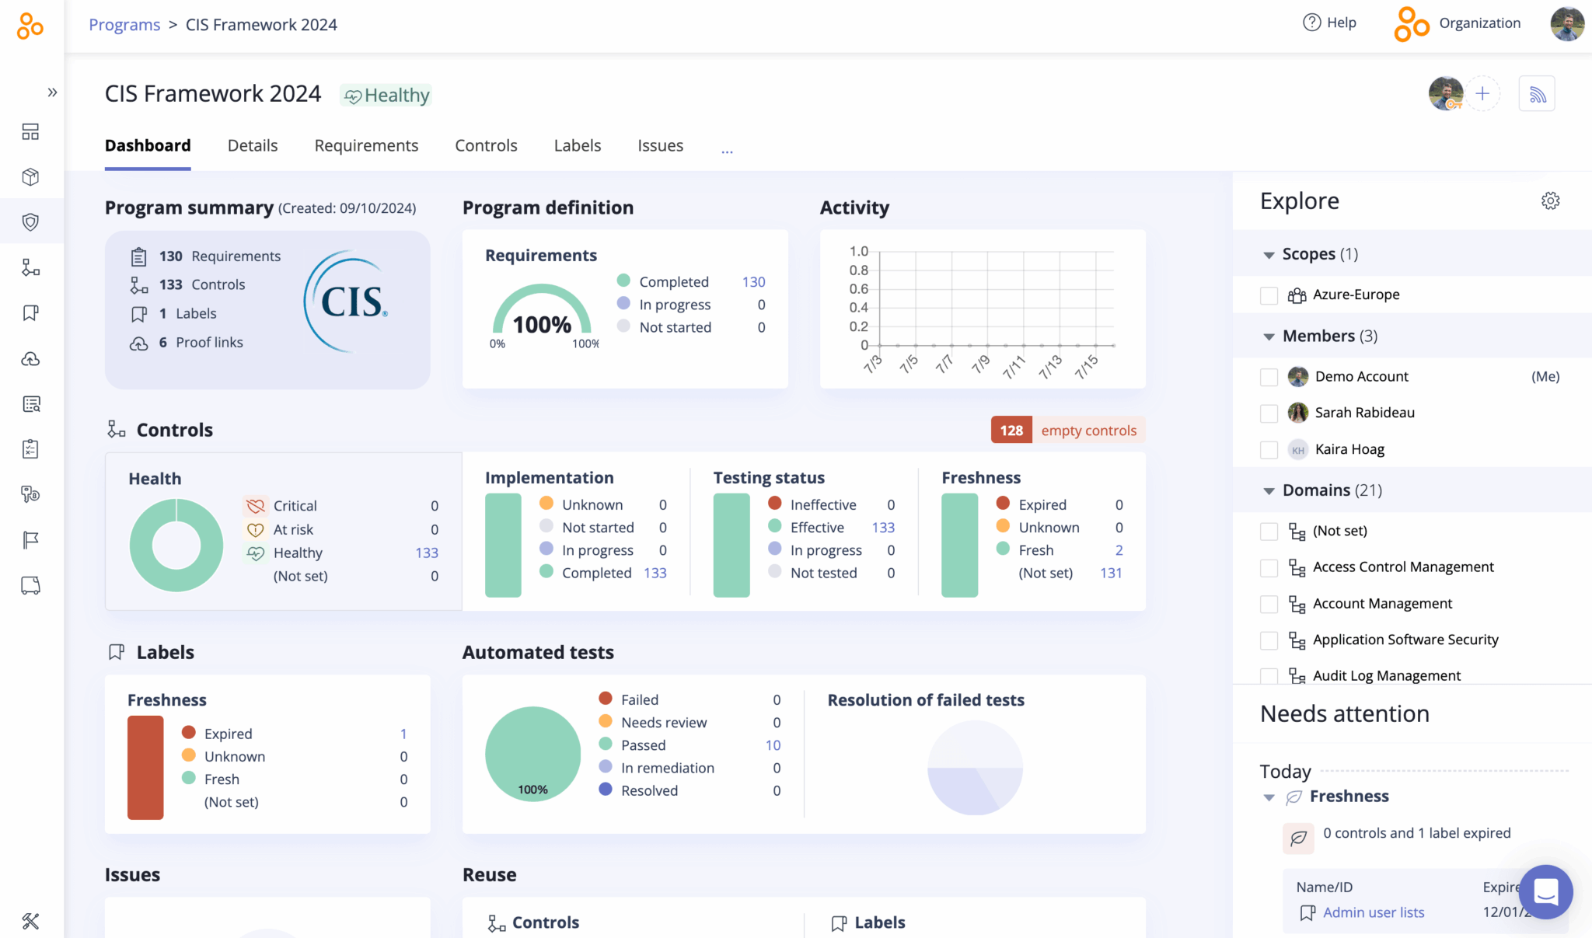Collapse the Scopes section

1269,255
